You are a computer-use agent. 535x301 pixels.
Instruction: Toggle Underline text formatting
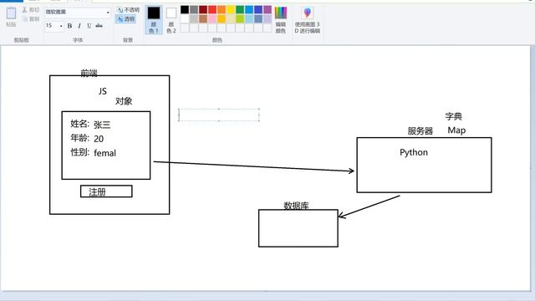pyautogui.click(x=89, y=26)
